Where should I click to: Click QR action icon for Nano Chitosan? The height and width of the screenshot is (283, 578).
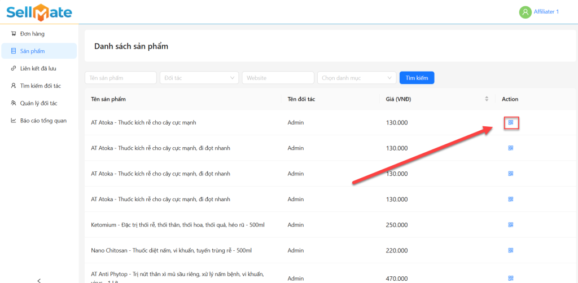point(510,250)
